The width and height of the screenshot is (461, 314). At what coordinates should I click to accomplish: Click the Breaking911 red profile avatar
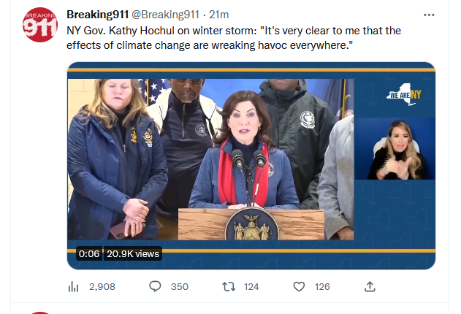tap(40, 26)
